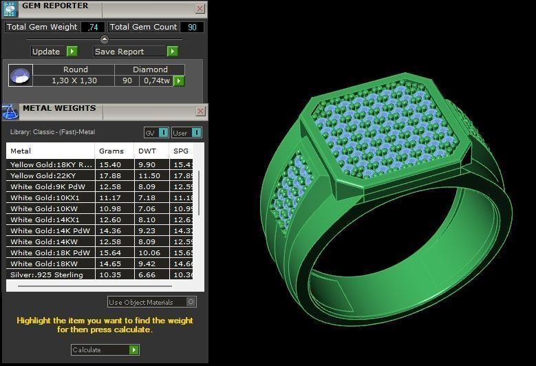Close the Gem Reporter panel

[200, 8]
